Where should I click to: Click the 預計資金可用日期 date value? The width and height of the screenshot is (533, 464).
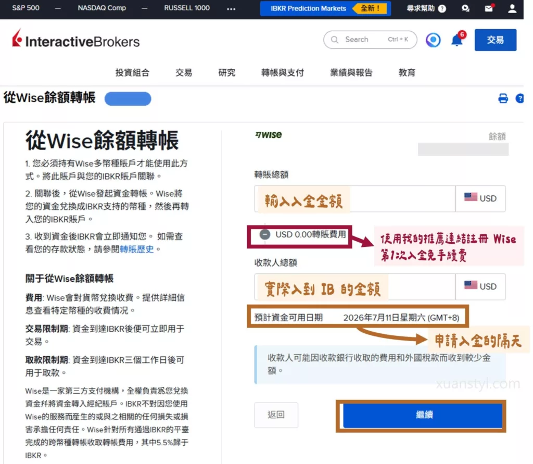click(x=401, y=318)
